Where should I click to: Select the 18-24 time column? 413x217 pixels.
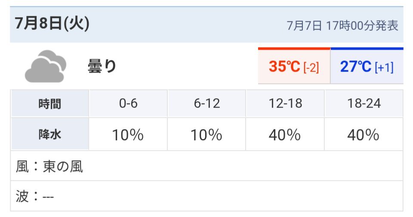[x=364, y=103]
